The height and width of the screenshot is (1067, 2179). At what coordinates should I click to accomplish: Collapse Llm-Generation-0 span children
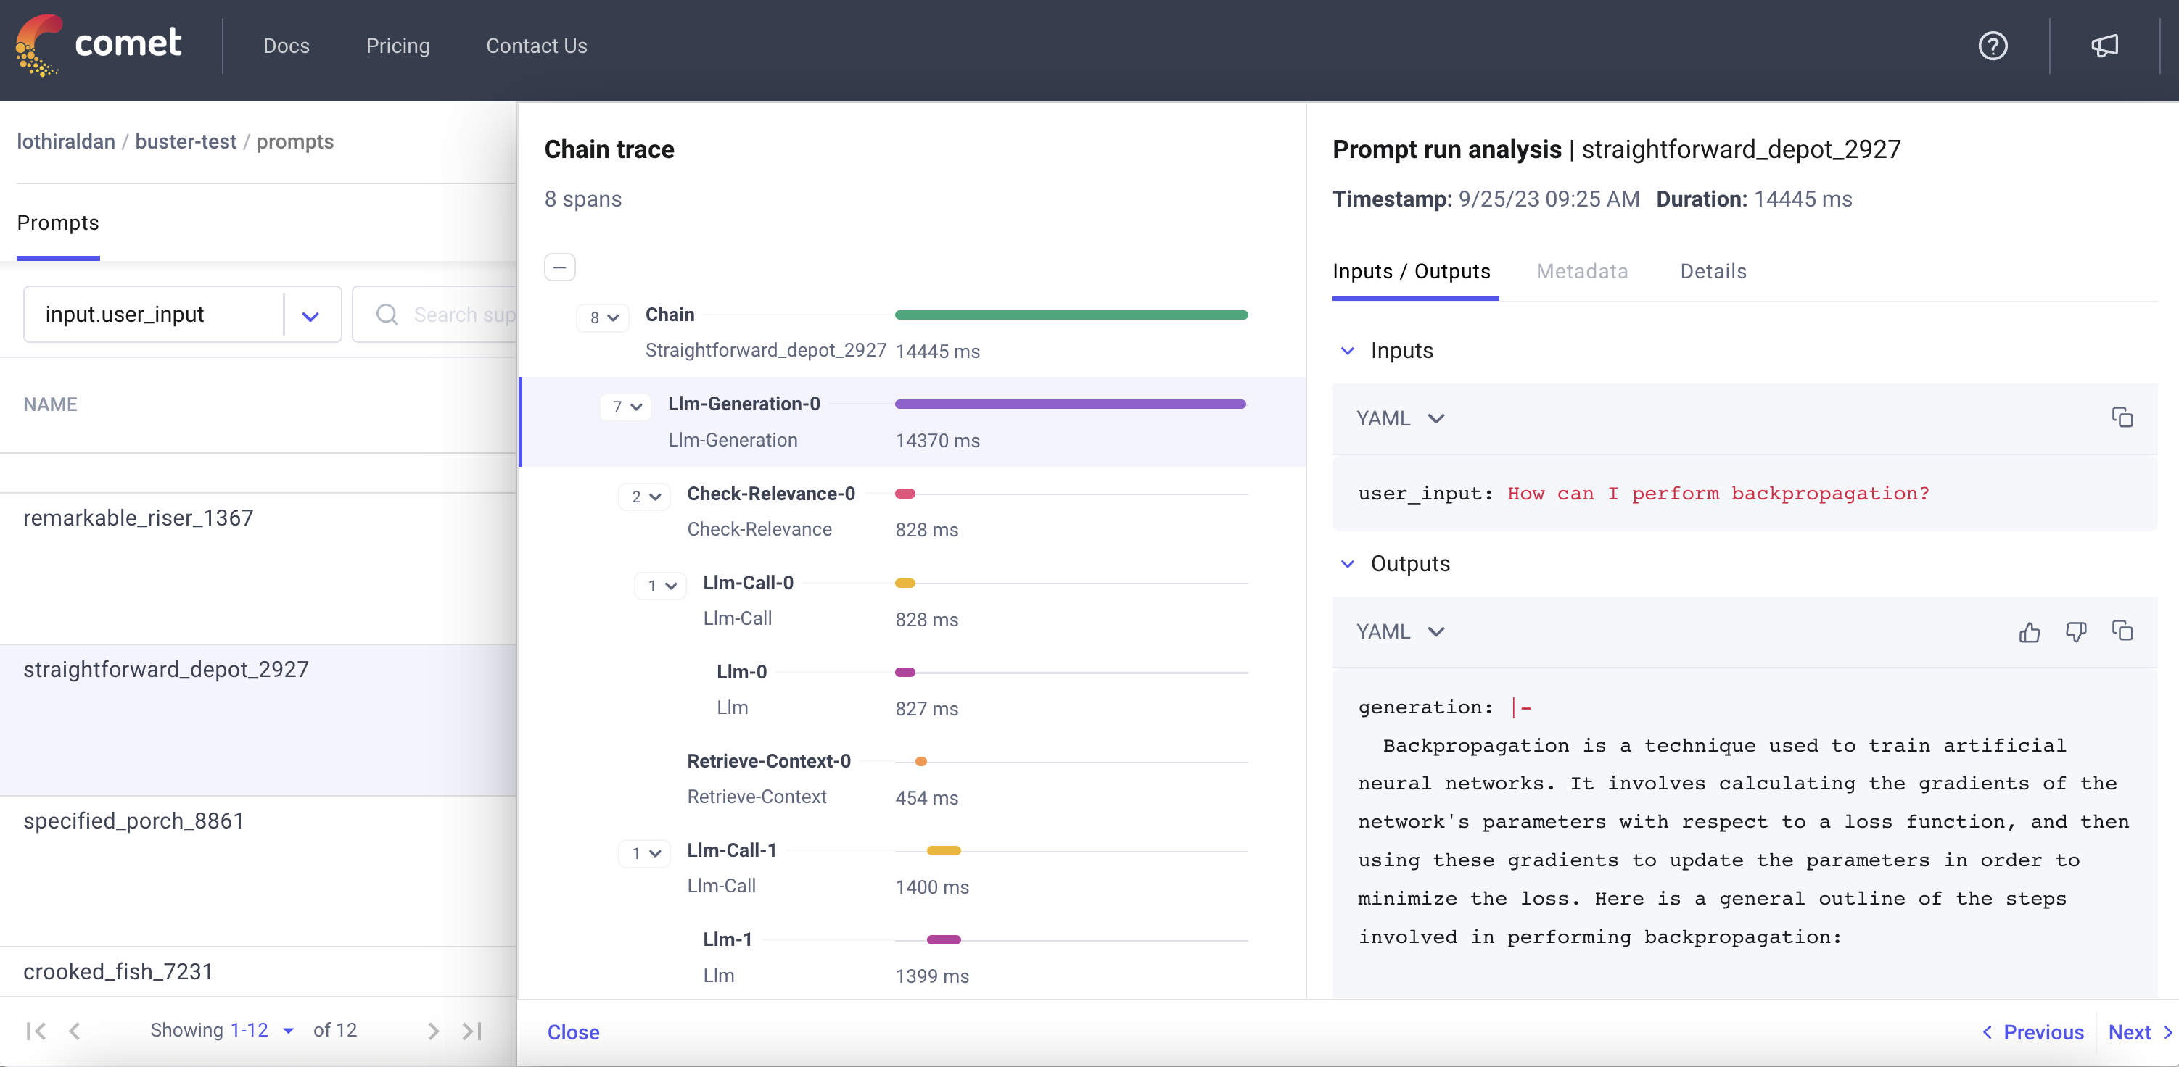[627, 407]
